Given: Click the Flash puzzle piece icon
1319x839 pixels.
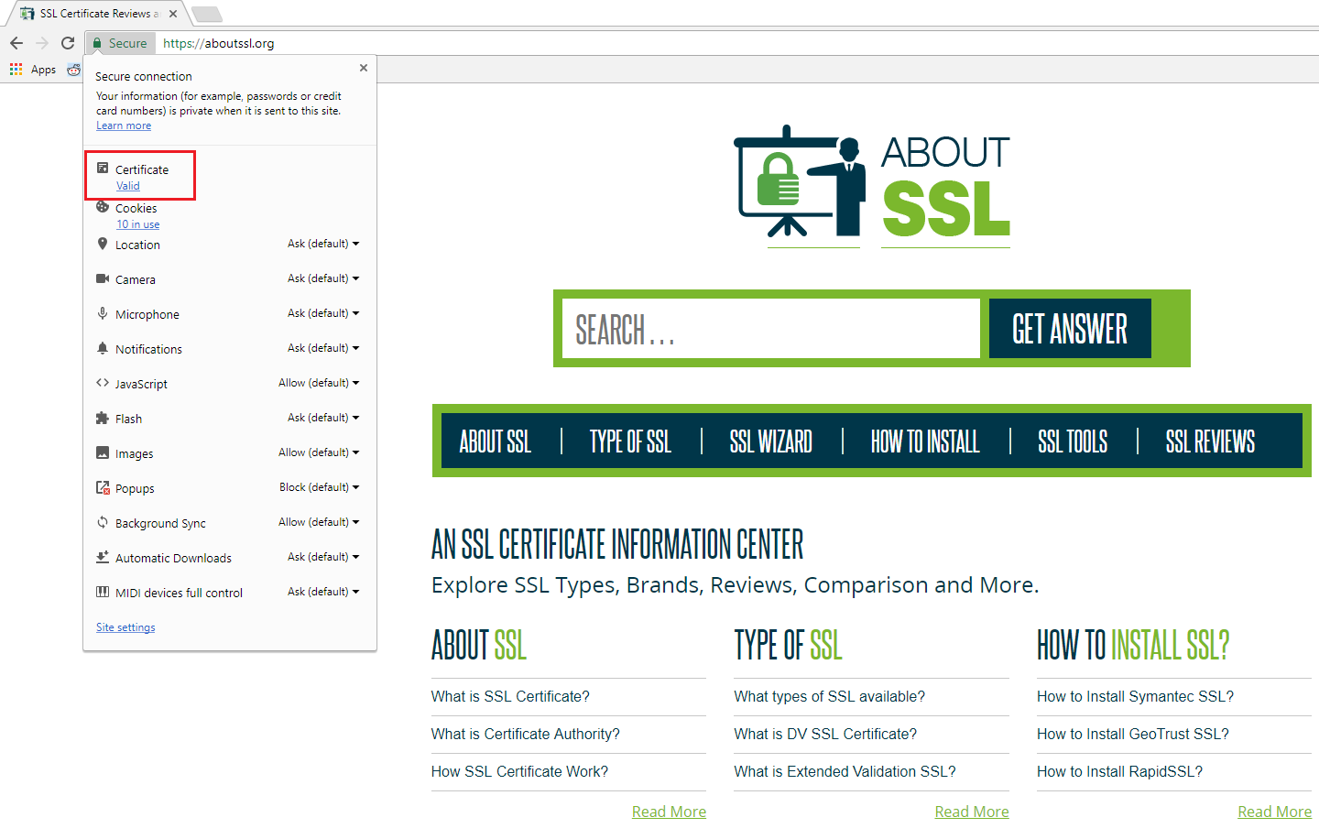Looking at the screenshot, I should pyautogui.click(x=103, y=418).
